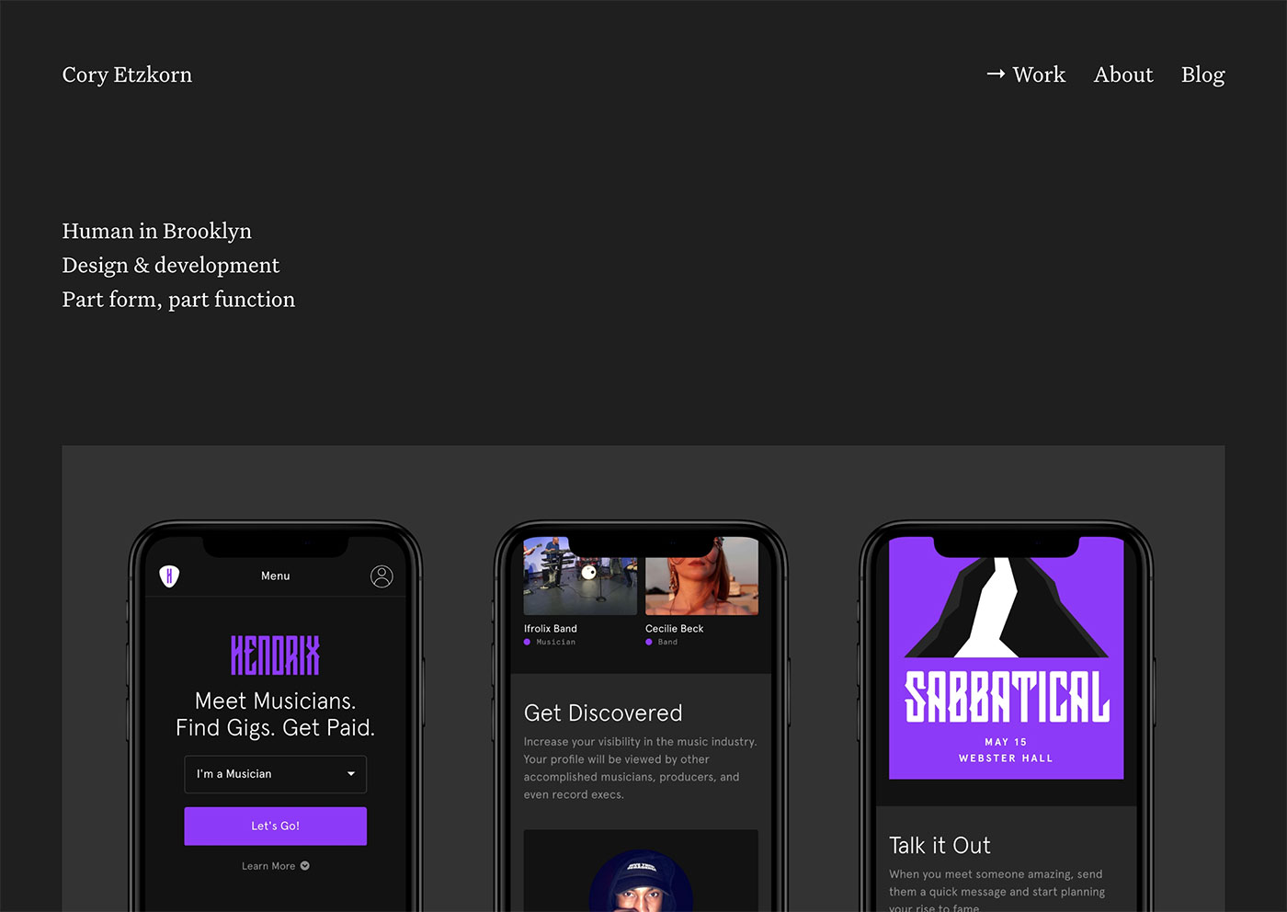Screen dimensions: 1287x912
Task: Click the Get Discovered heading
Action: click(x=603, y=713)
